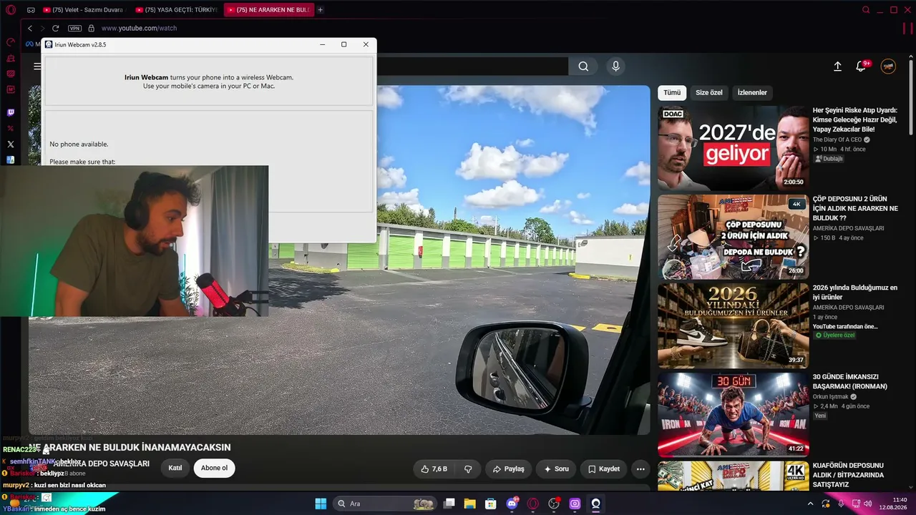Open a new browser tab

pos(320,10)
